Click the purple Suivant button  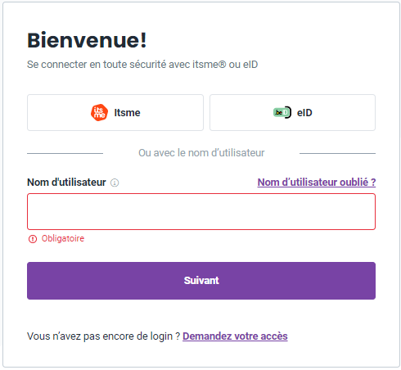coord(201,281)
